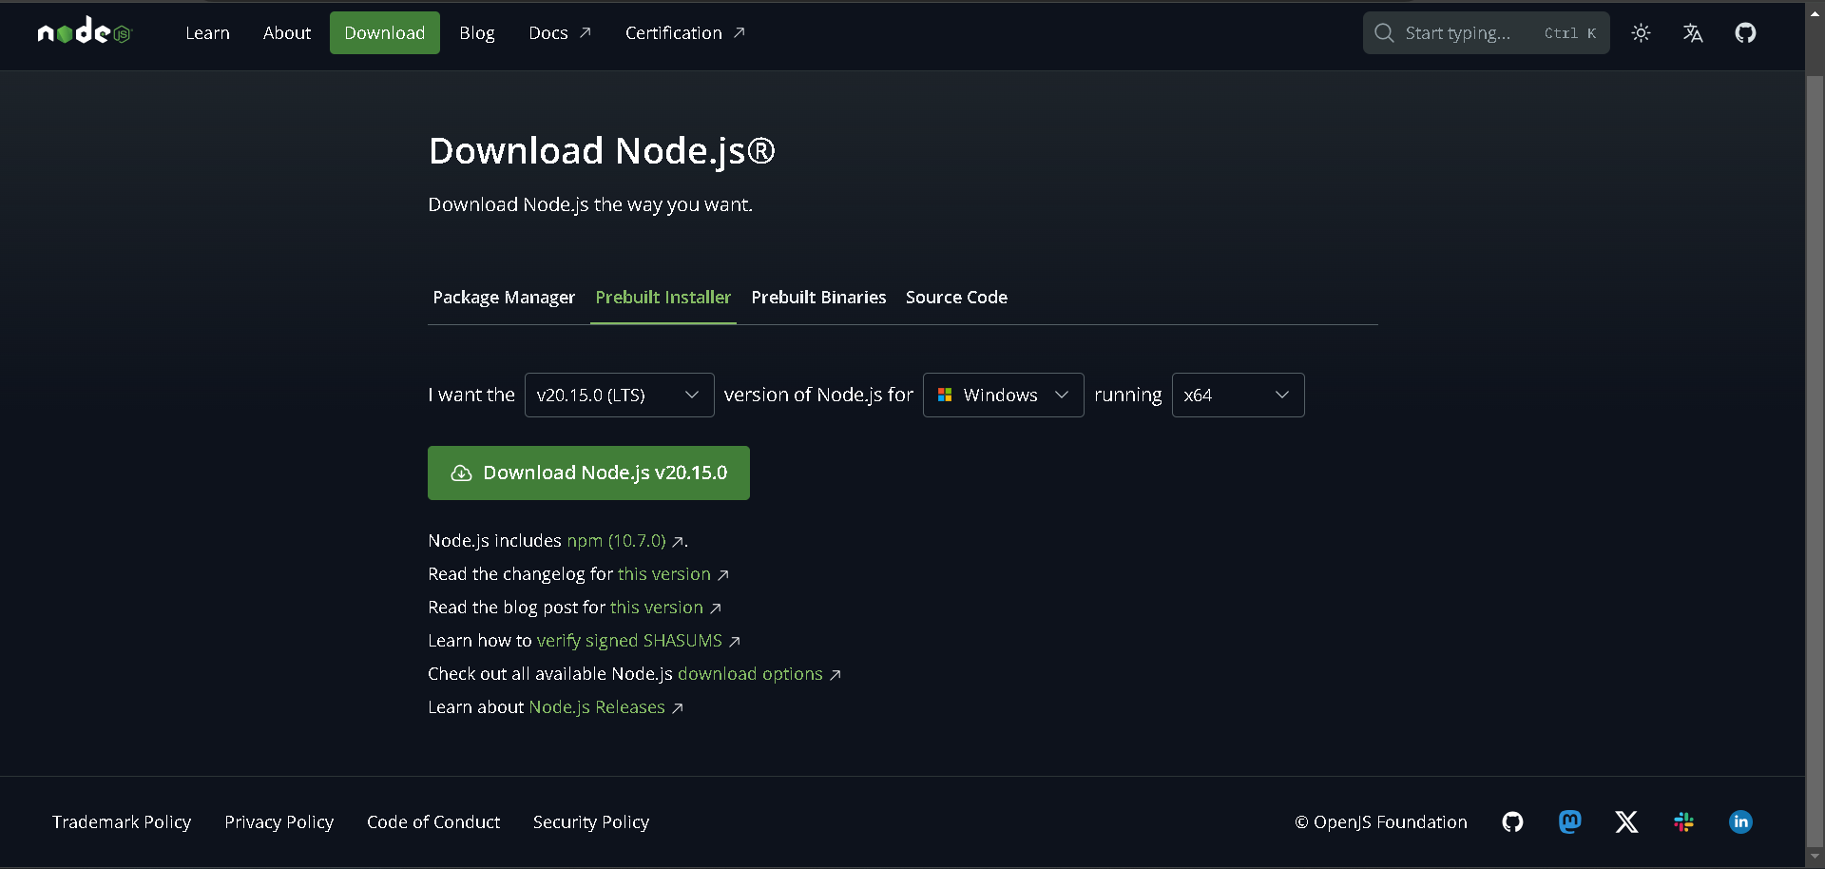Image resolution: width=1825 pixels, height=869 pixels.
Task: Switch to the Prebuilt Binaries tab
Action: [818, 298]
